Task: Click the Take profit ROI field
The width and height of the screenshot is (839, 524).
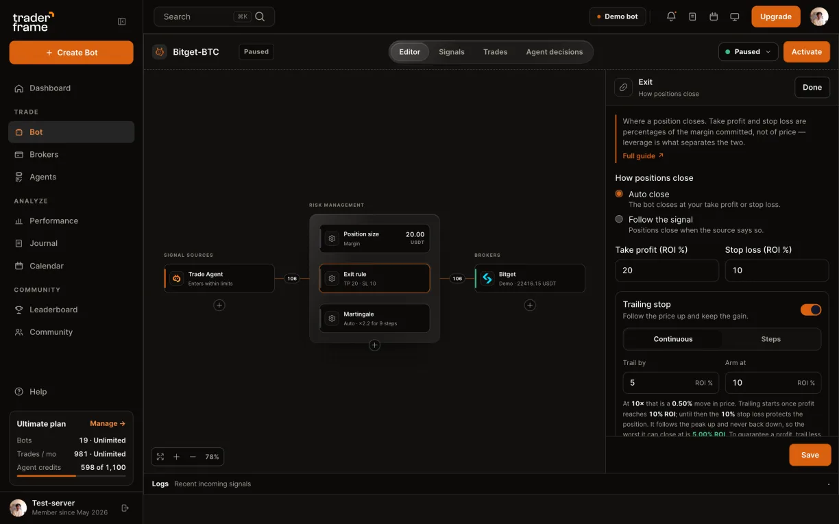Action: point(667,270)
